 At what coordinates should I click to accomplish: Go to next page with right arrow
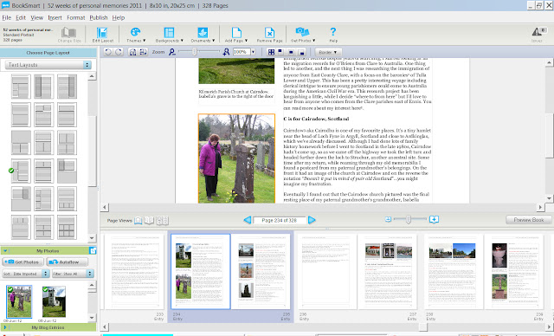coord(312,220)
